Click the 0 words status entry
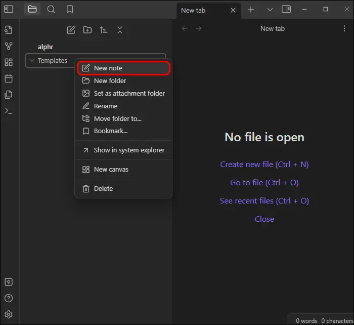This screenshot has height=325, width=354. pos(306,321)
